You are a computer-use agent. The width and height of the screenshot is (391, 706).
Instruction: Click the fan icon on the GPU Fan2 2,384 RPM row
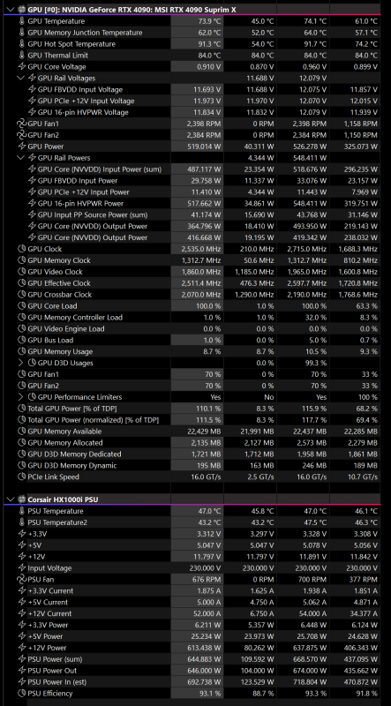(22, 135)
